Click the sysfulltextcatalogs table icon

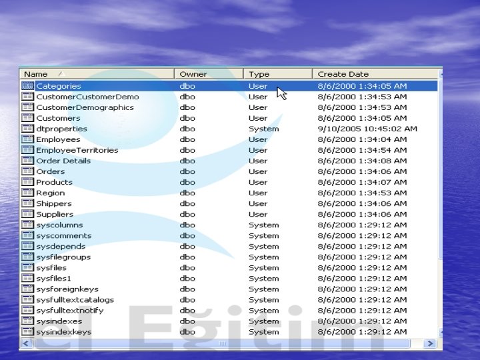tap(27, 300)
